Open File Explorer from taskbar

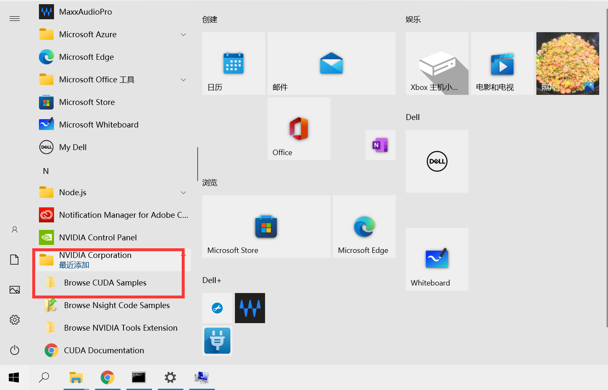click(76, 377)
